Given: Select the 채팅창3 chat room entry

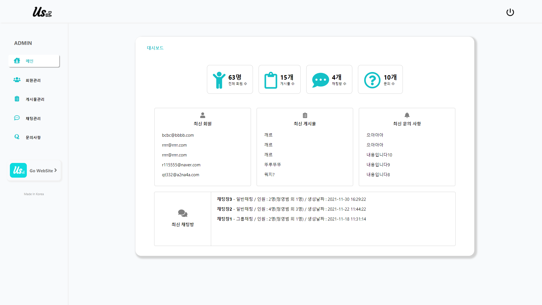Looking at the screenshot, I should (x=291, y=199).
